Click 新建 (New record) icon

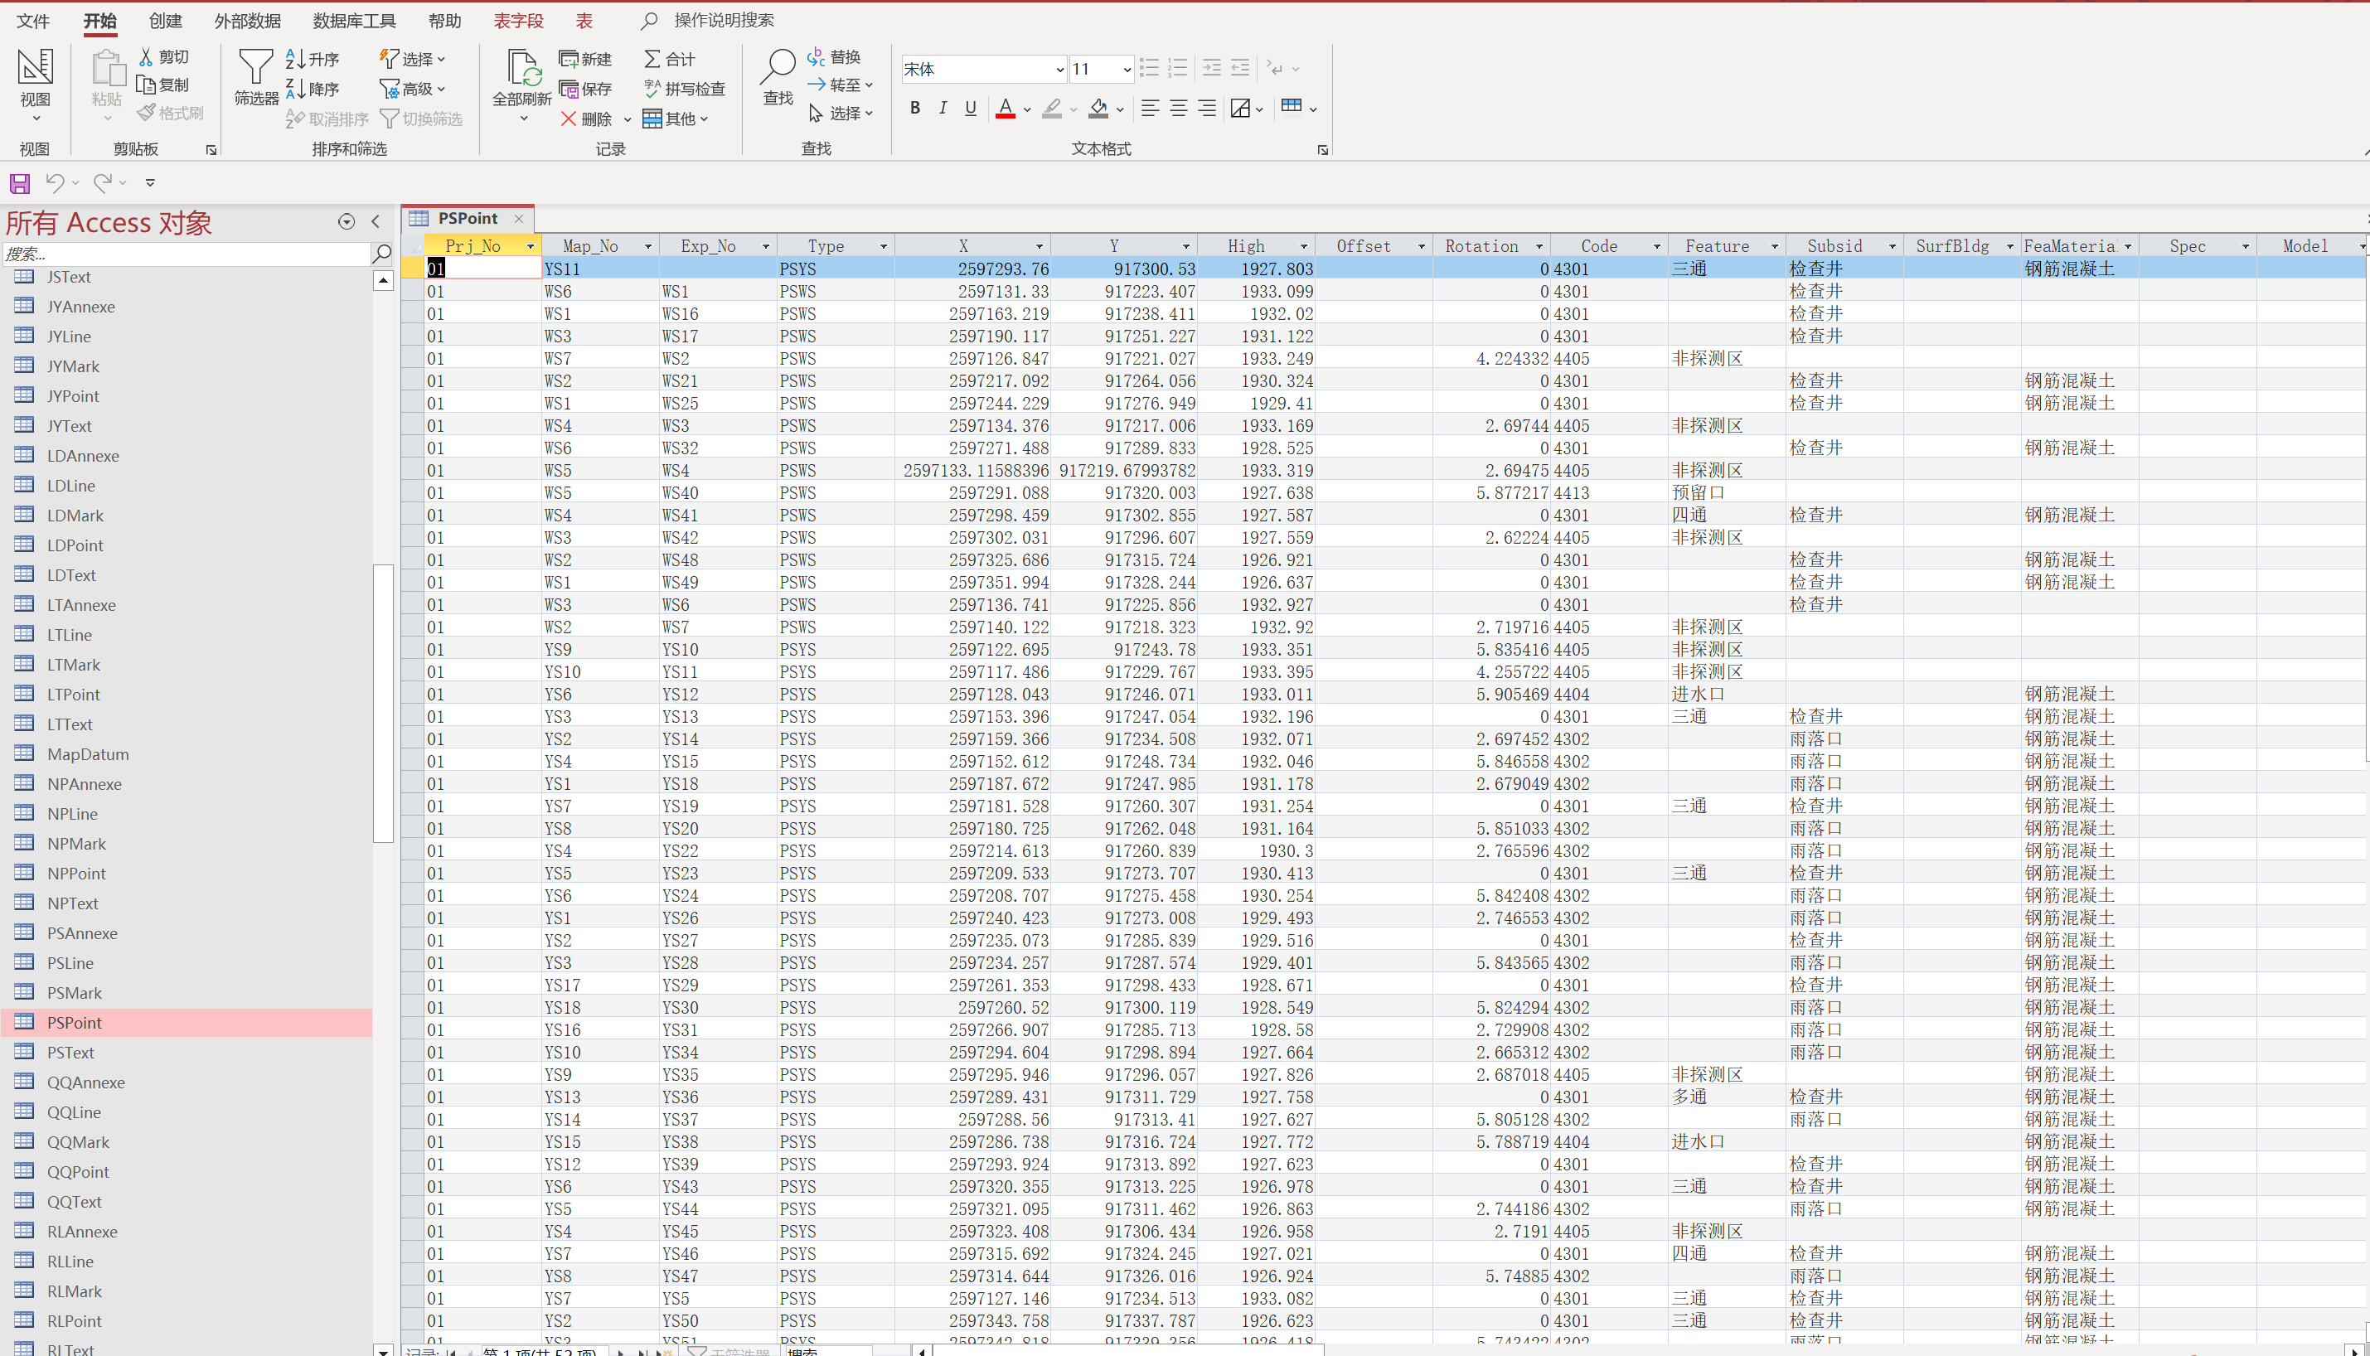coord(569,59)
